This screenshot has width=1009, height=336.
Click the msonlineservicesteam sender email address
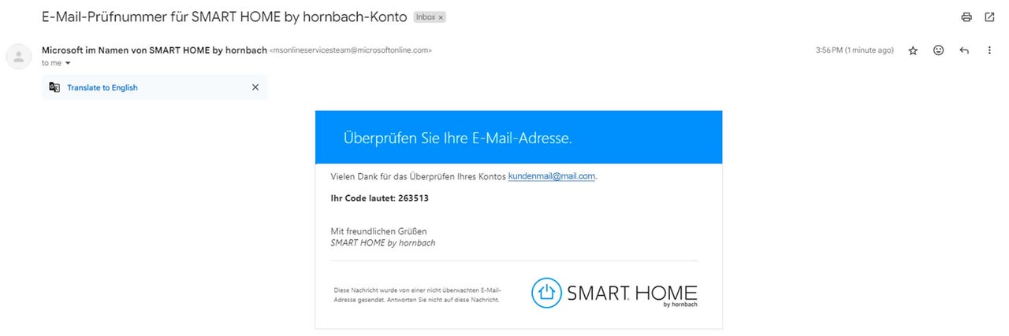(351, 50)
